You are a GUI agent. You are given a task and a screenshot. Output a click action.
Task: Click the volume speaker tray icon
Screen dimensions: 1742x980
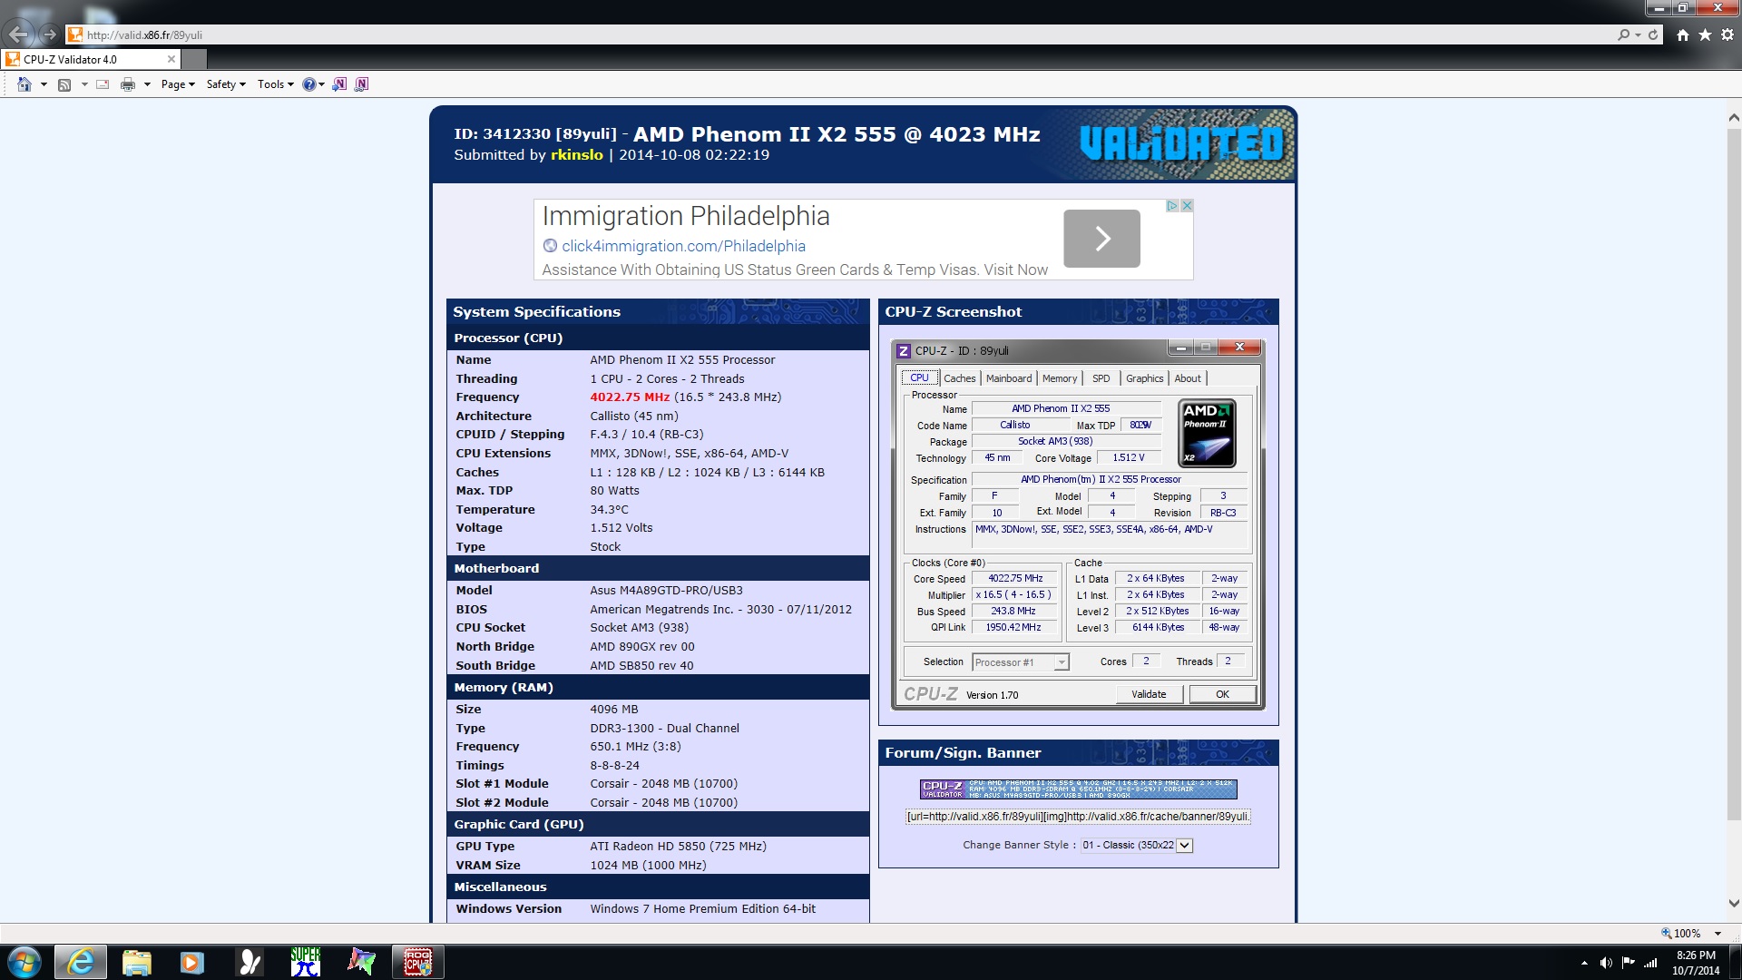(1606, 963)
